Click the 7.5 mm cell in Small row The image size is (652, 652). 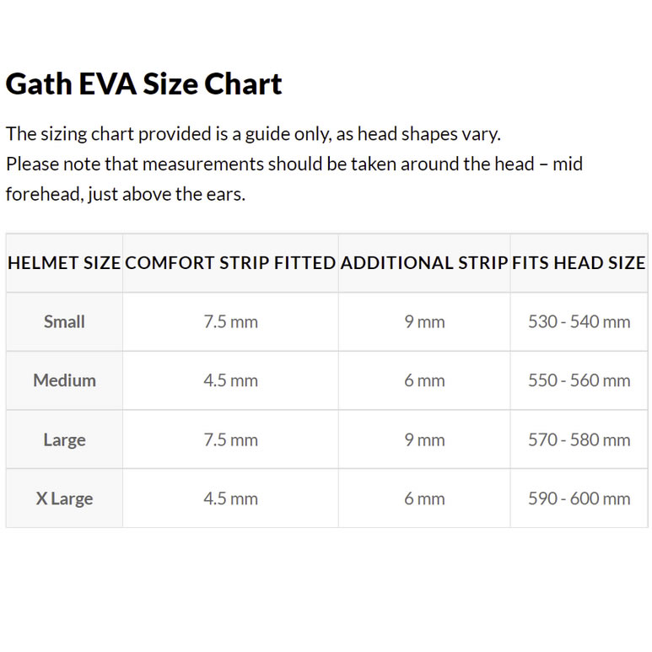230,321
